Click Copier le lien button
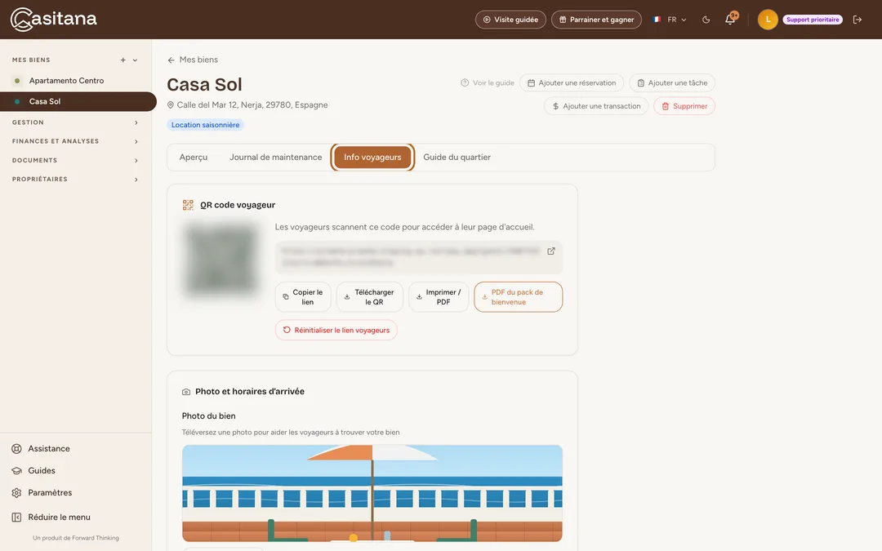Screen dimensions: 882x551 click(303, 297)
